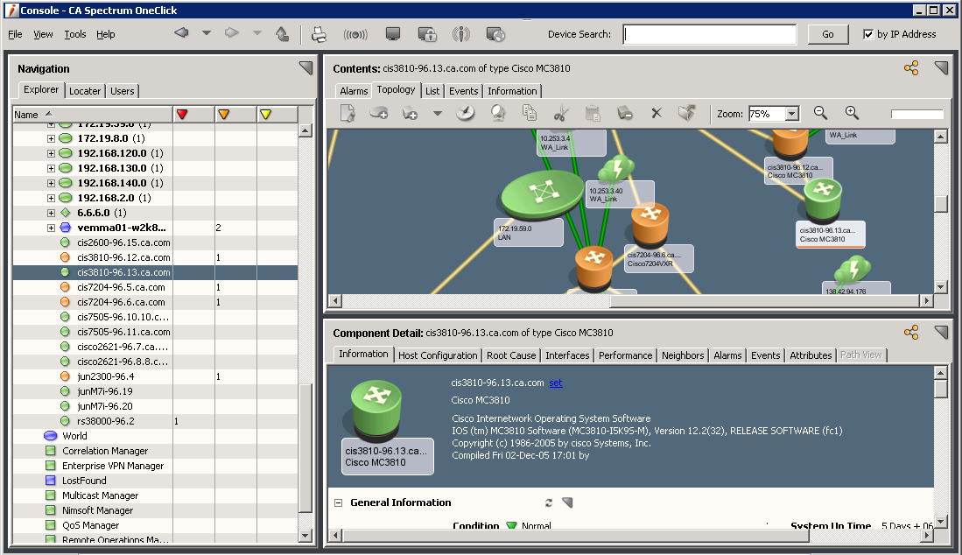962x555 pixels.
Task: Click in the Device Search input field
Action: coord(710,34)
